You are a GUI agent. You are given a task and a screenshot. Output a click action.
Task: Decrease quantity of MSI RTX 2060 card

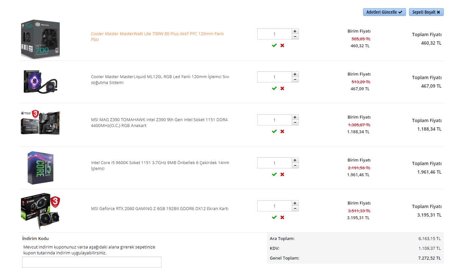pyautogui.click(x=295, y=208)
